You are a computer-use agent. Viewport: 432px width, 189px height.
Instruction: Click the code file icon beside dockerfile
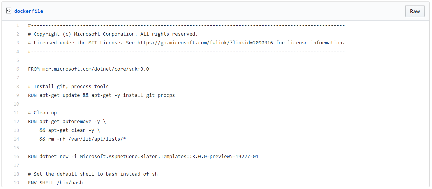[x=9, y=10]
